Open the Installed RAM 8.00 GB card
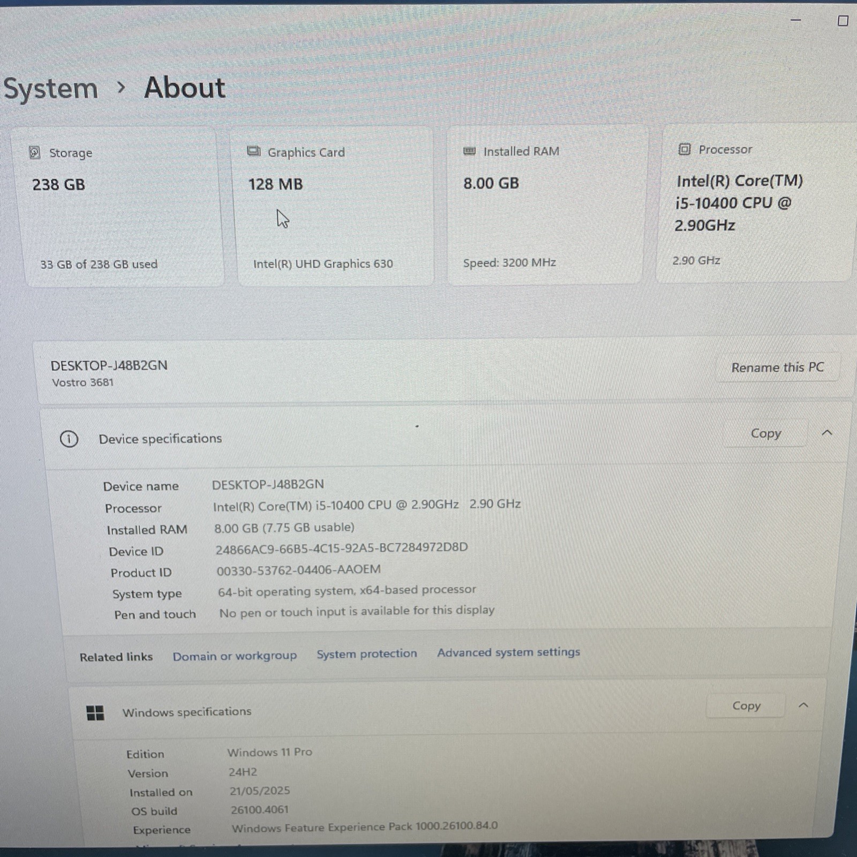Viewport: 857px width, 857px height. (x=546, y=205)
